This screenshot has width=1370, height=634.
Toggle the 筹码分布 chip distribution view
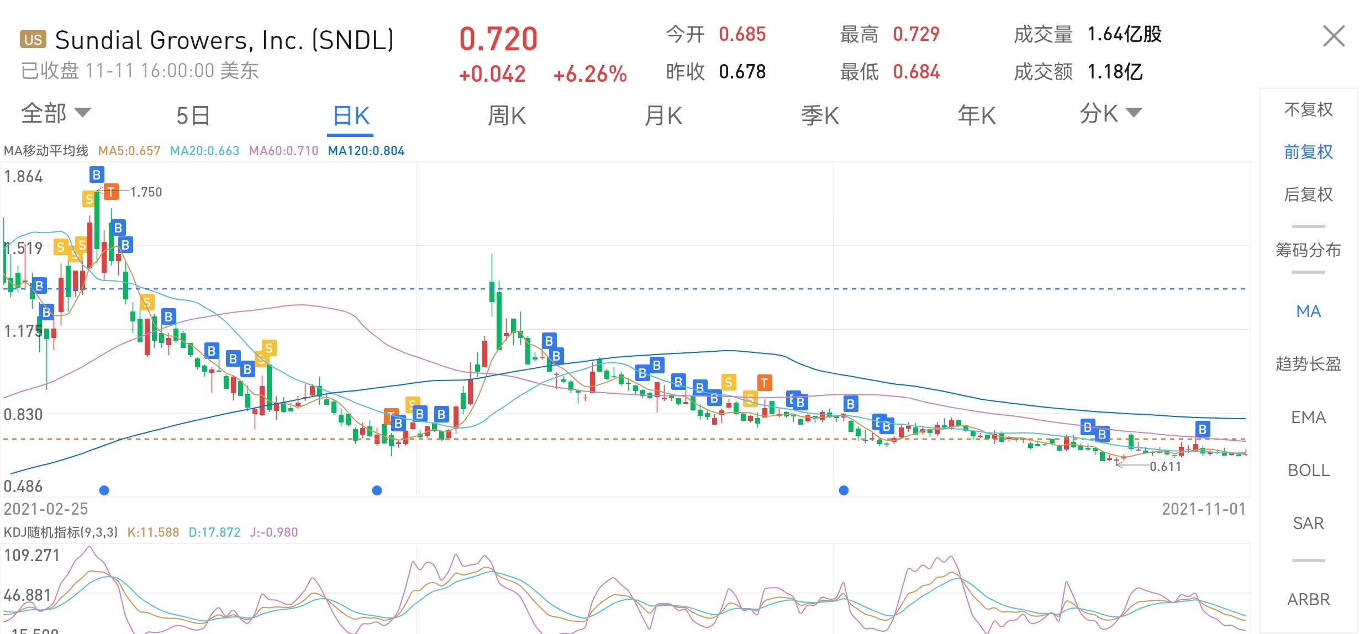click(x=1308, y=250)
